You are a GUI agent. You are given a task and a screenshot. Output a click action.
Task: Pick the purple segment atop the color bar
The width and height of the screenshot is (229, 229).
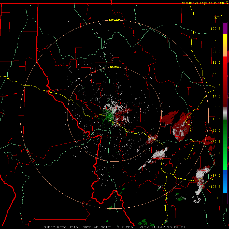pos(225,28)
